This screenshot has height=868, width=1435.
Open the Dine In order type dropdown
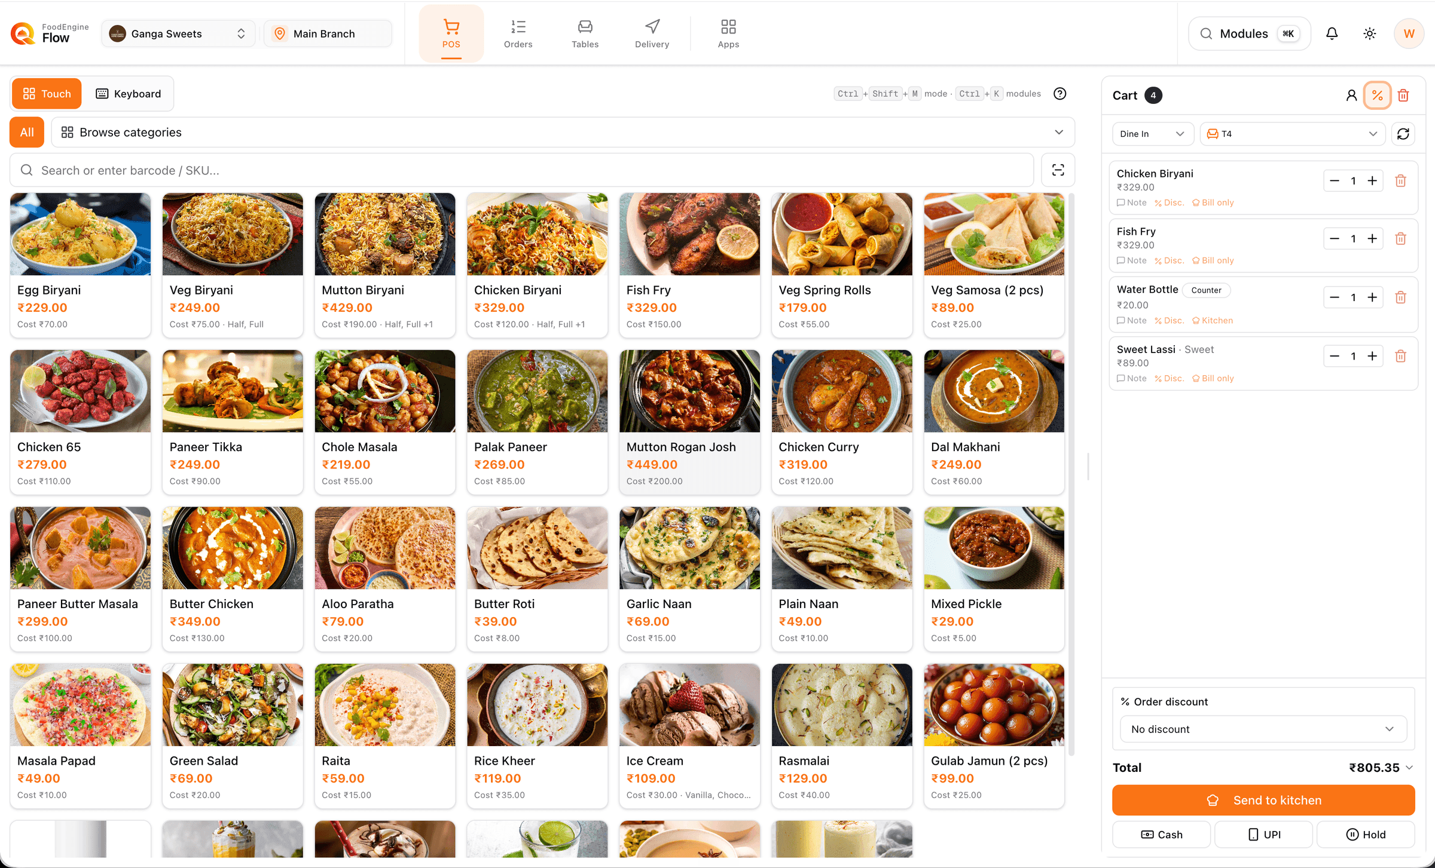coord(1152,134)
